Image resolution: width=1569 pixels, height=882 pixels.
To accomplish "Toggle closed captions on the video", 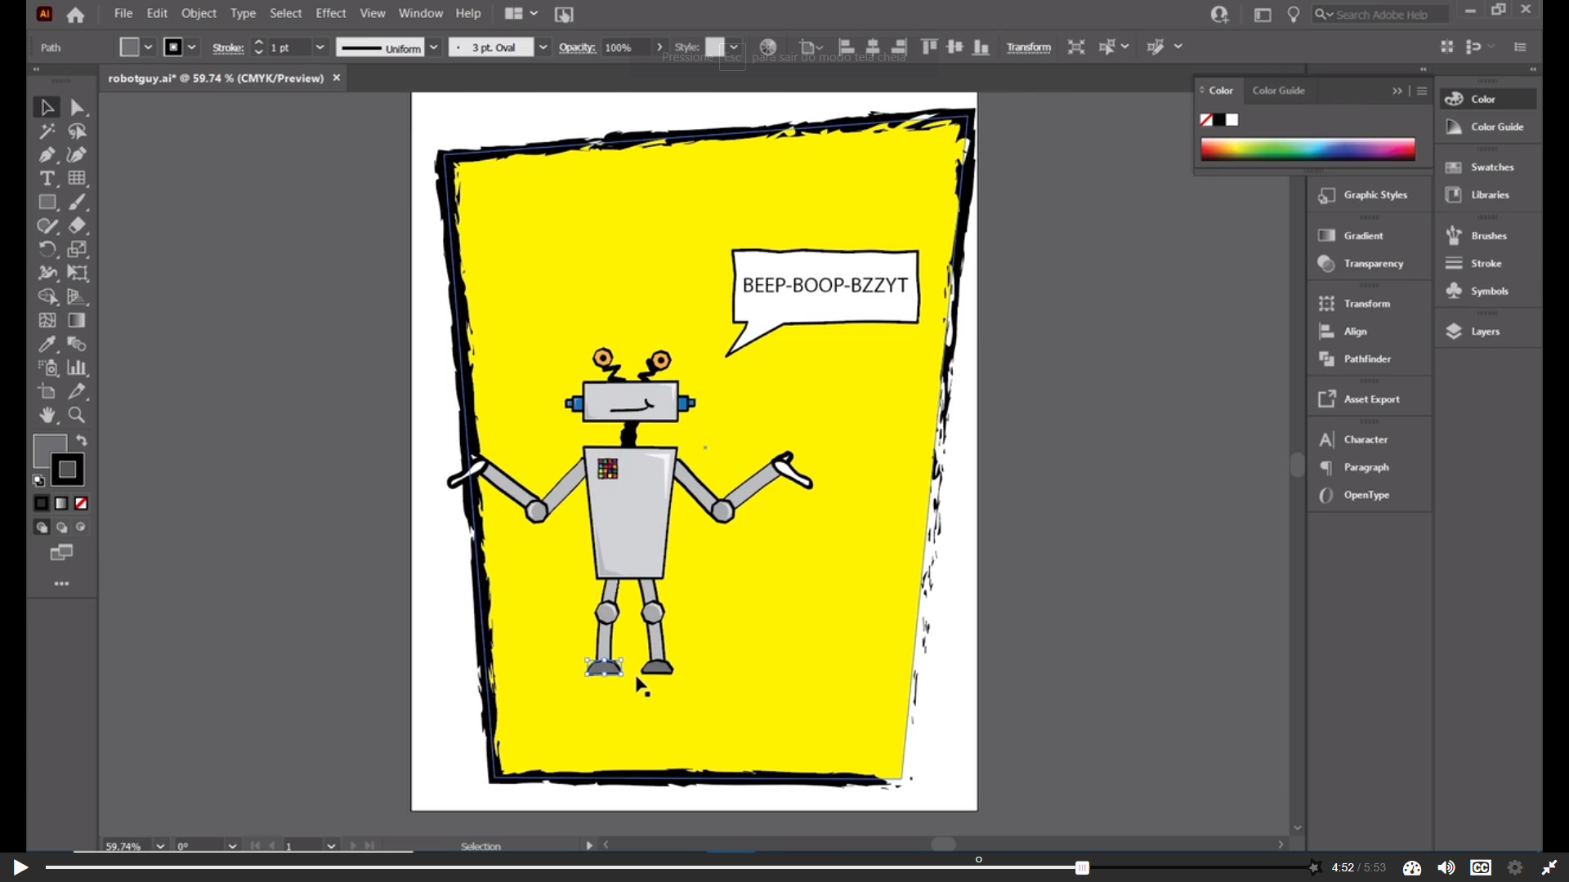I will pos(1480,867).
